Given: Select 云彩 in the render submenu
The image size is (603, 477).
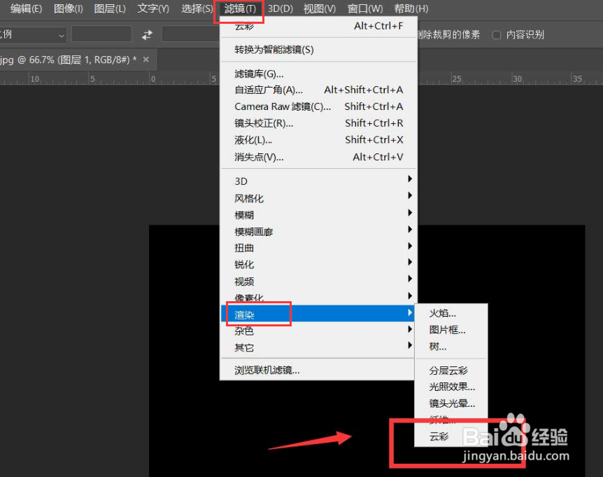Looking at the screenshot, I should click(451, 436).
